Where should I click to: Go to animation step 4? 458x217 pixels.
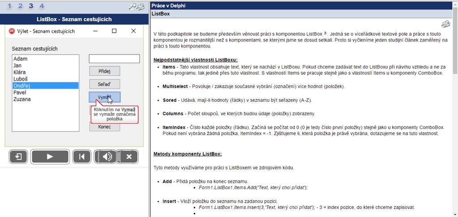[42, 6]
